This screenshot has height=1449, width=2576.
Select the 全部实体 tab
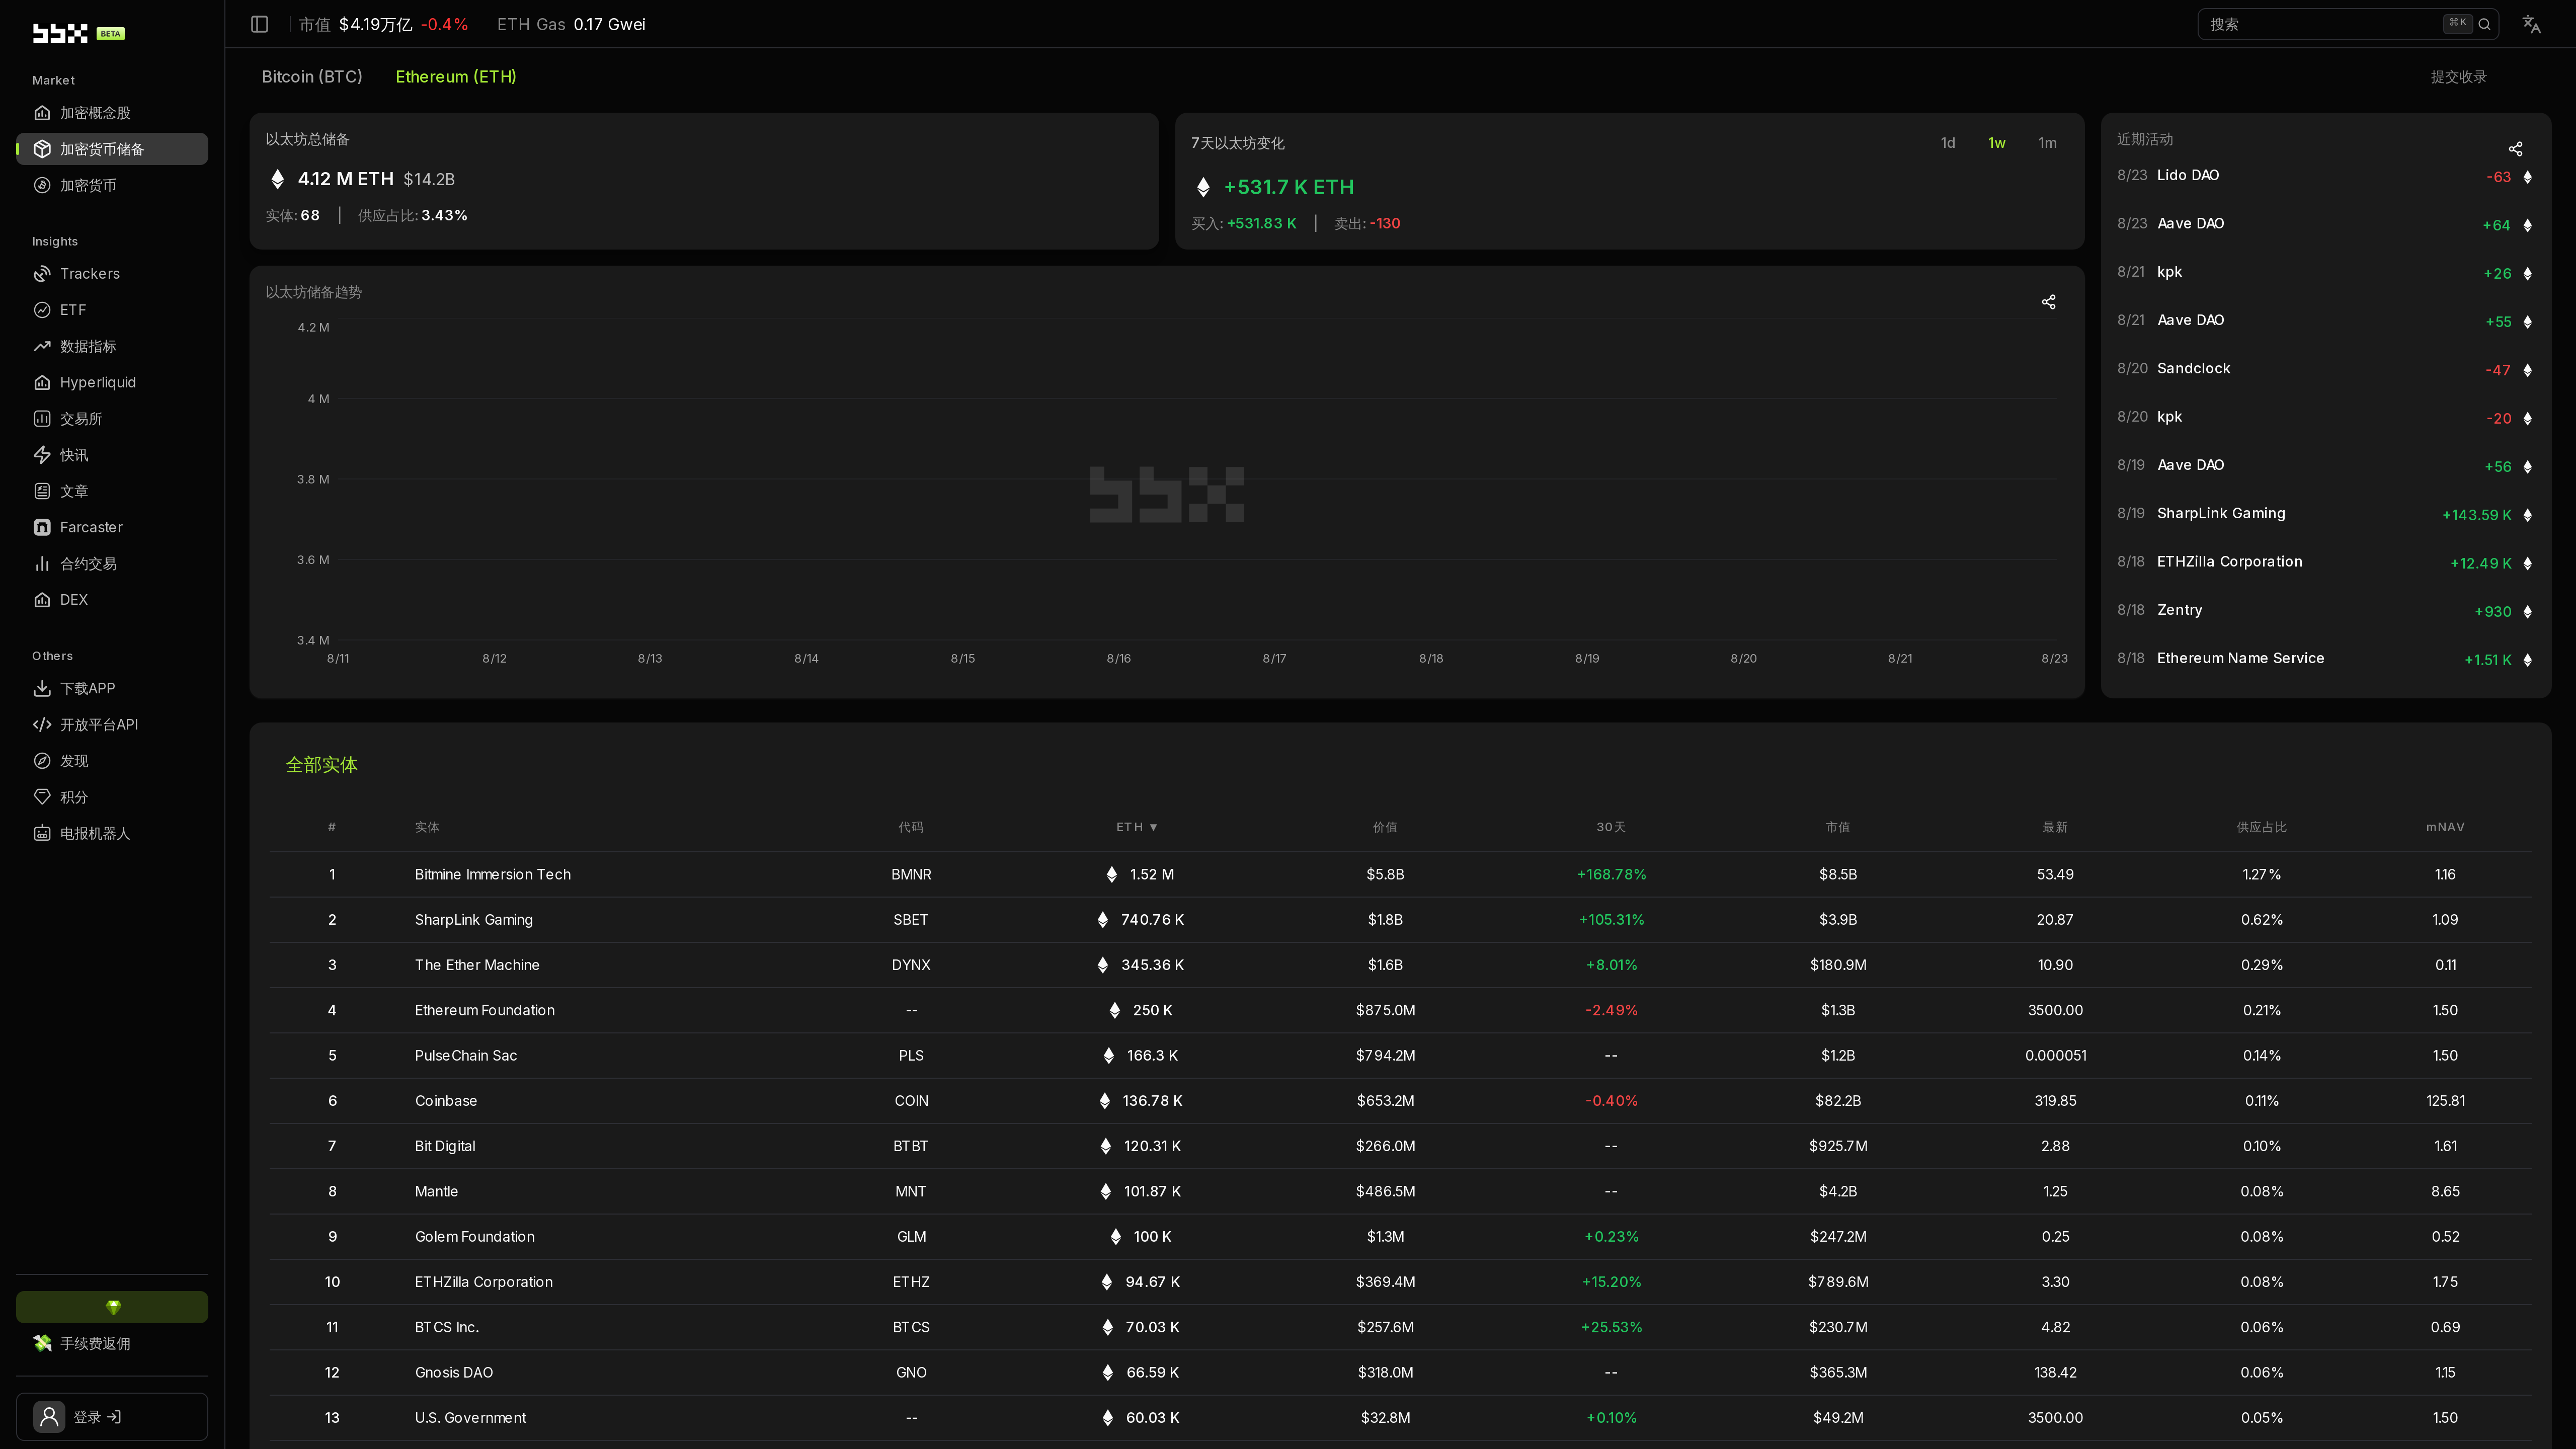click(x=321, y=765)
